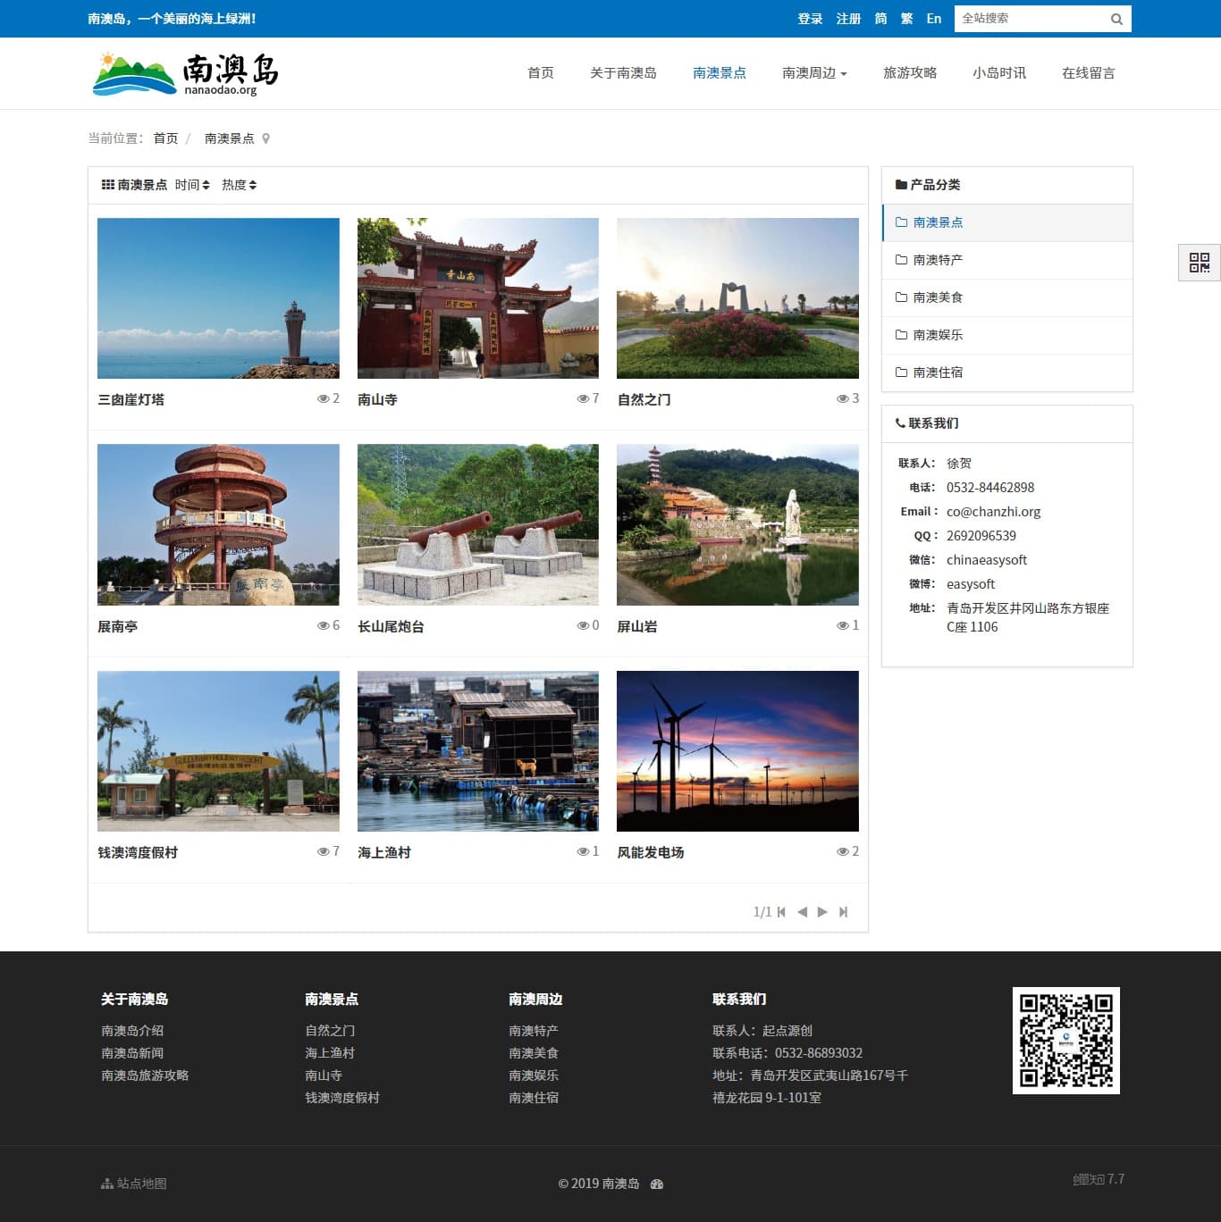Click the 南山寺 title link
The width and height of the screenshot is (1221, 1222).
pyautogui.click(x=377, y=400)
